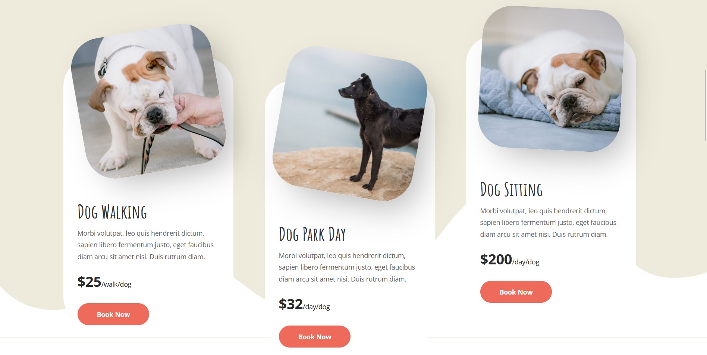707x355 pixels.
Task: Click the $25 price amount
Action: [89, 282]
